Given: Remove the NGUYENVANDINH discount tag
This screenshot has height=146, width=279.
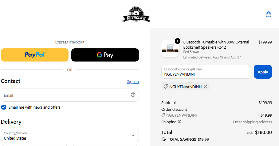Looking at the screenshot, I should (x=206, y=86).
